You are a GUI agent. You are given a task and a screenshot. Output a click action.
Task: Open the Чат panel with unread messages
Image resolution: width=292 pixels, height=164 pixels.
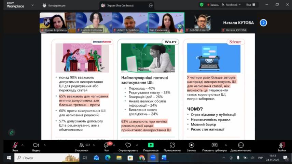pyautogui.click(x=106, y=145)
